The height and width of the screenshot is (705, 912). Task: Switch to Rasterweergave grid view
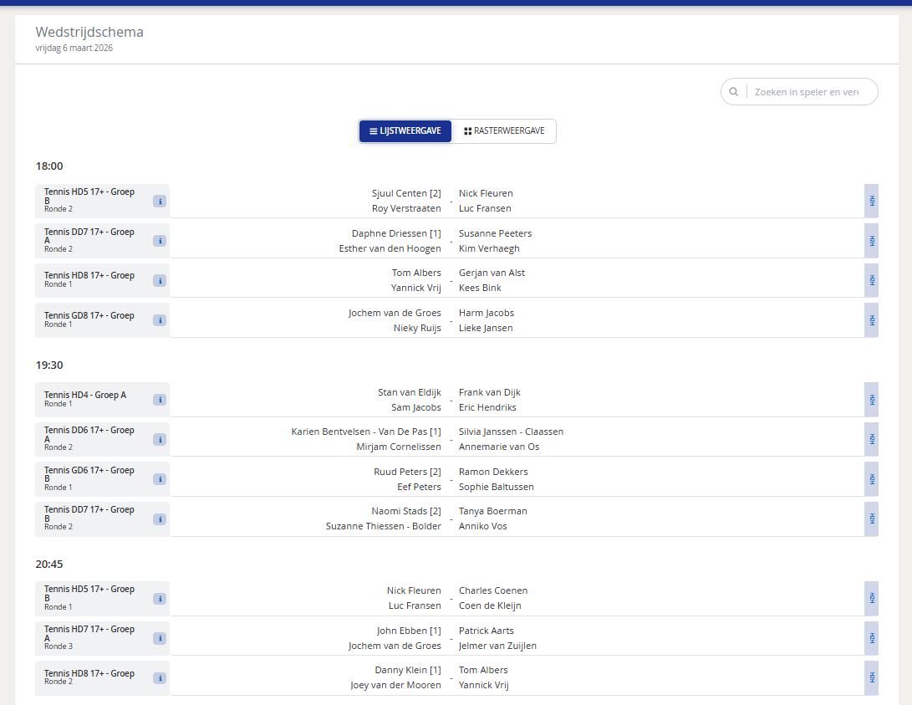[x=504, y=131]
